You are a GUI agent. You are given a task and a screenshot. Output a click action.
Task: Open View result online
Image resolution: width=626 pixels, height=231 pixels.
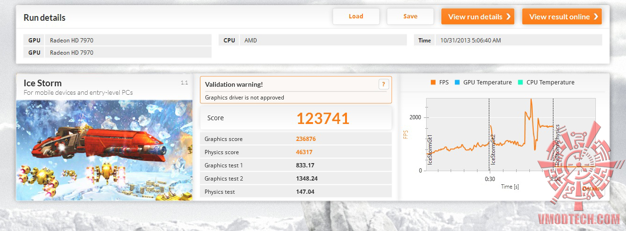click(562, 16)
